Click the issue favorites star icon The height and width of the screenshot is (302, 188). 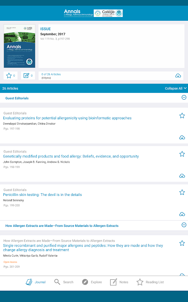(x=9, y=75)
